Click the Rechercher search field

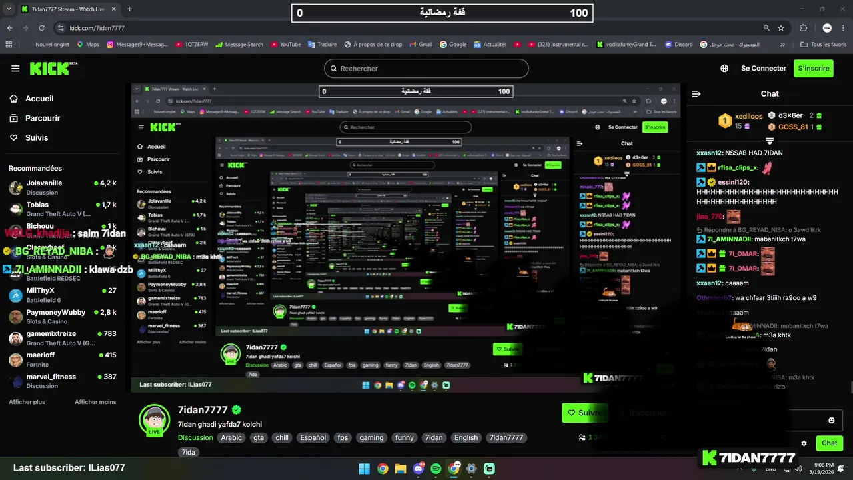coord(426,69)
